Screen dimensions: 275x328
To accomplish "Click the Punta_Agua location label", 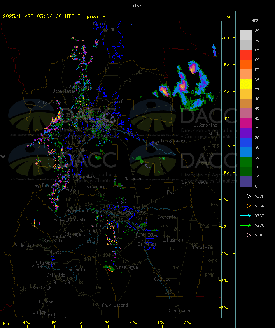I will tap(126, 267).
